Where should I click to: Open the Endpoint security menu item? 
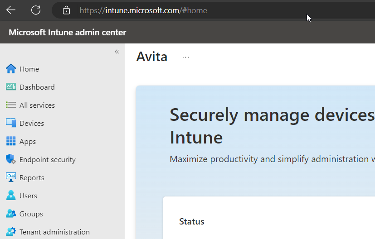pyautogui.click(x=47, y=159)
